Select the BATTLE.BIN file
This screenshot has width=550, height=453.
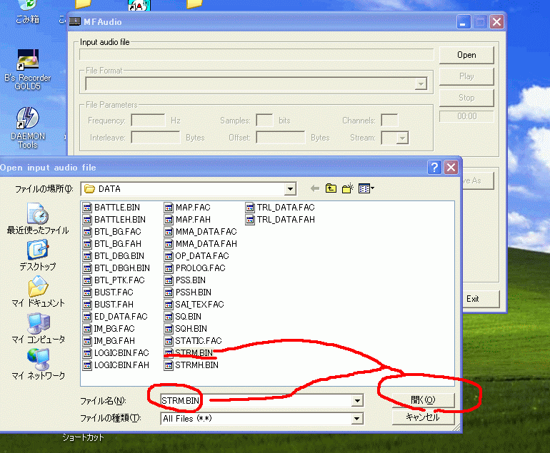tap(113, 208)
